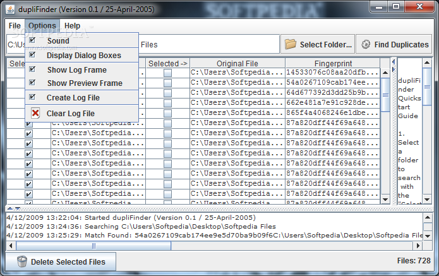Click the 'Searching C:\Users\Softpedia' log line
Image resolution: width=439 pixels, height=276 pixels.
141,226
